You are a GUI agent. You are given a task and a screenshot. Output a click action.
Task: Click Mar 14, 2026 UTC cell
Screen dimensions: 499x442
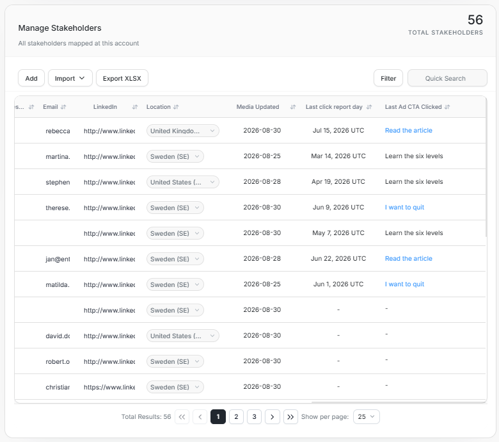point(338,156)
